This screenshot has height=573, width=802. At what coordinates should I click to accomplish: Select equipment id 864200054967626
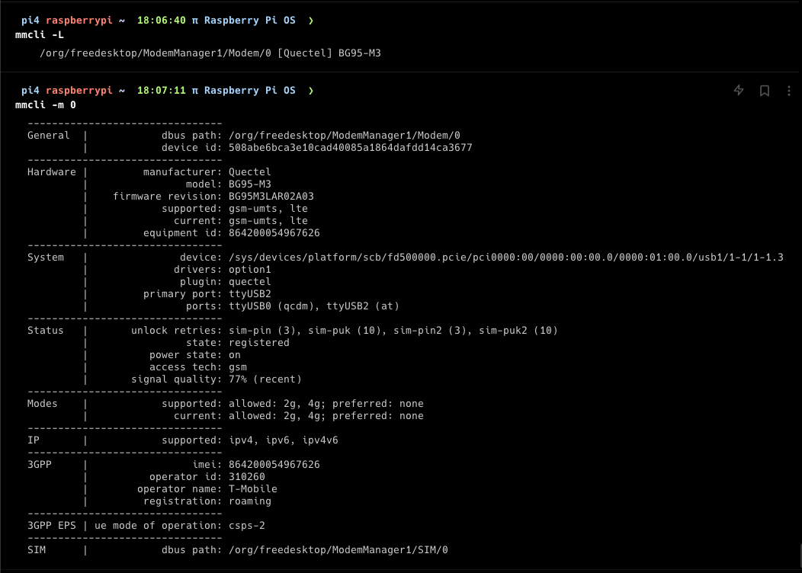[x=274, y=233]
